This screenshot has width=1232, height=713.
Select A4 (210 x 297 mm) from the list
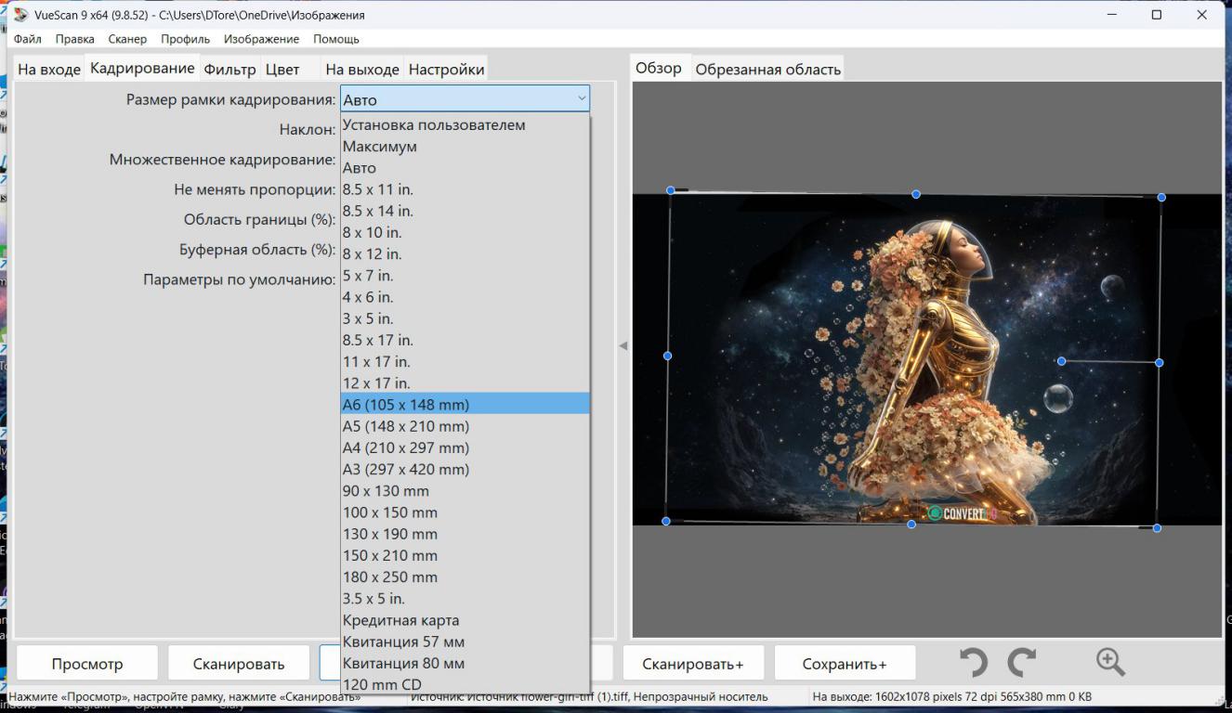[x=406, y=447]
